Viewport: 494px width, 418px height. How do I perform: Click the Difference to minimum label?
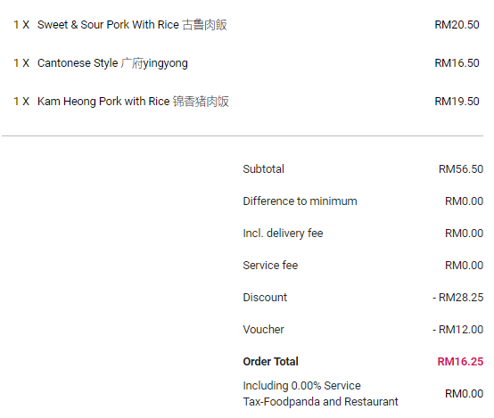click(300, 201)
